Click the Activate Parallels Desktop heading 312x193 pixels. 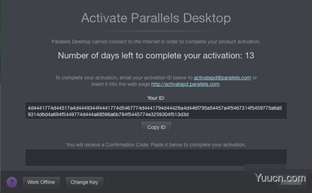tap(156, 18)
